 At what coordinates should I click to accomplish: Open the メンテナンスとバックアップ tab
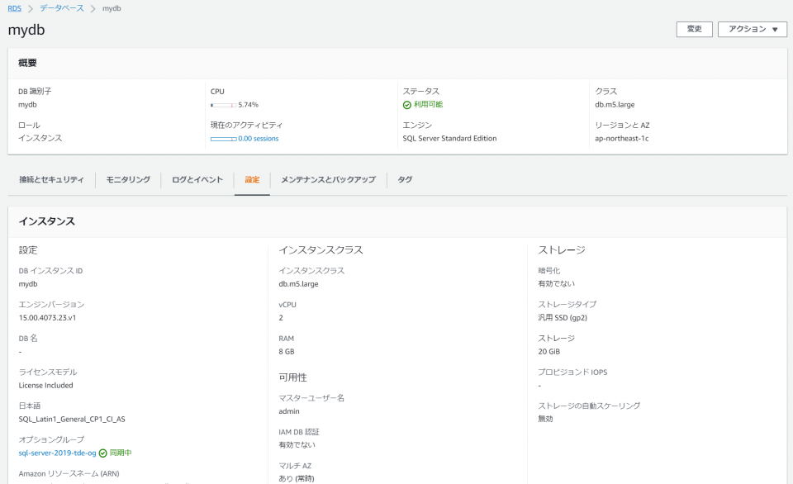330,179
